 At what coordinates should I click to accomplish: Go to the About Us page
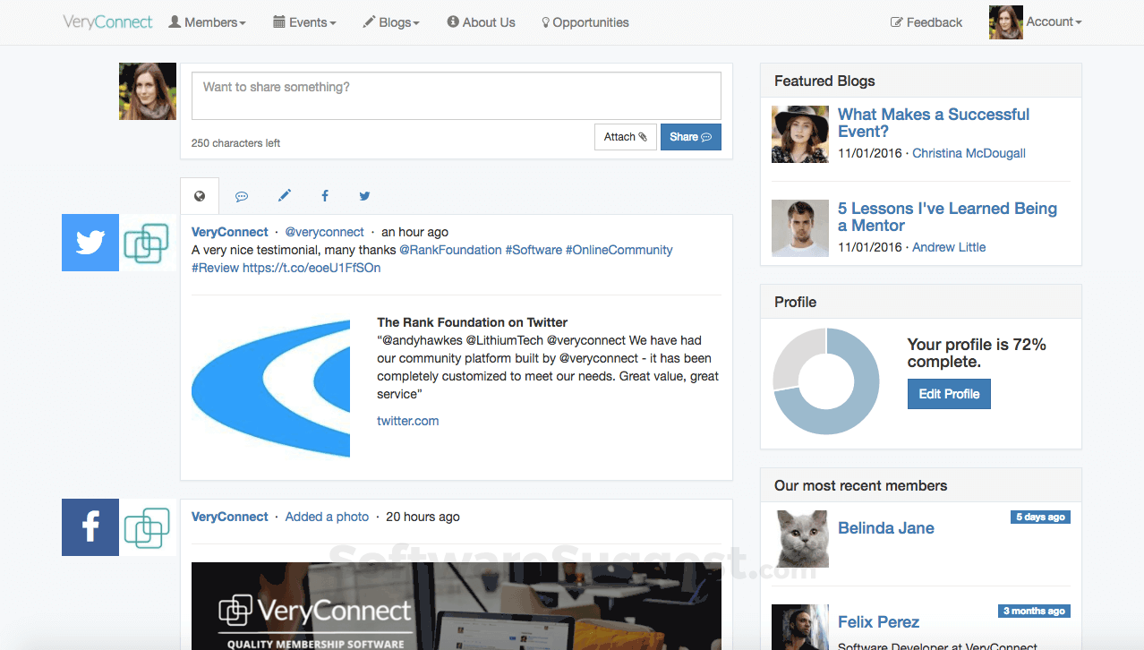click(482, 22)
